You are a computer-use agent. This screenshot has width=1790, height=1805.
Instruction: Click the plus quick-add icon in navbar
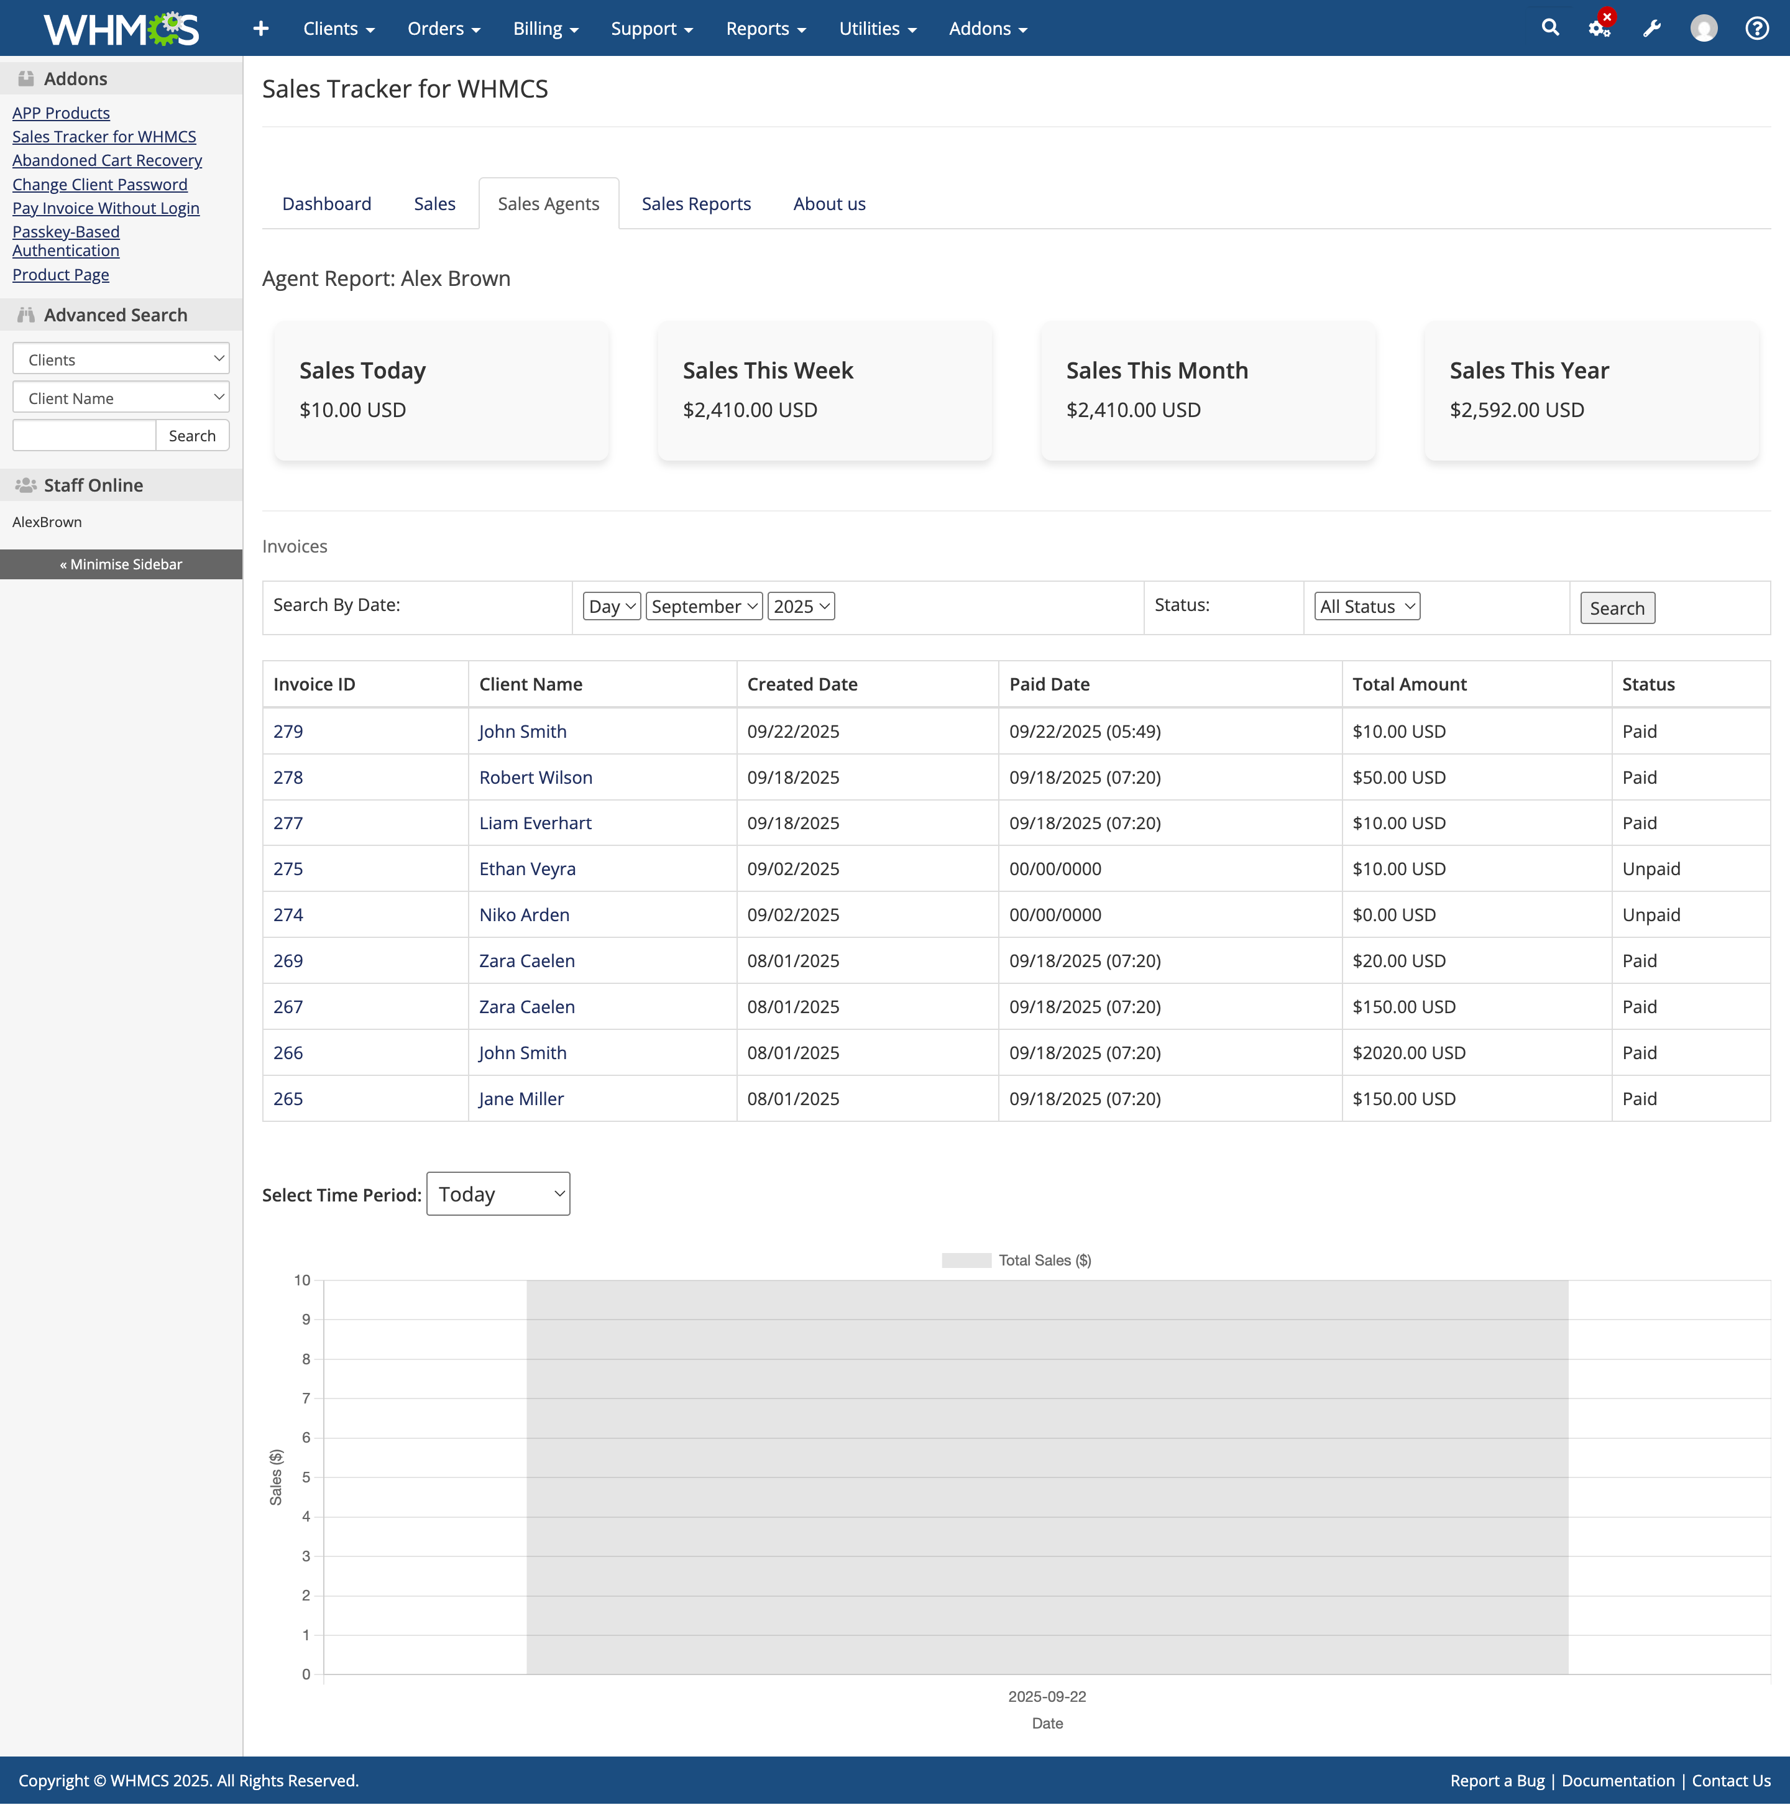(x=260, y=29)
